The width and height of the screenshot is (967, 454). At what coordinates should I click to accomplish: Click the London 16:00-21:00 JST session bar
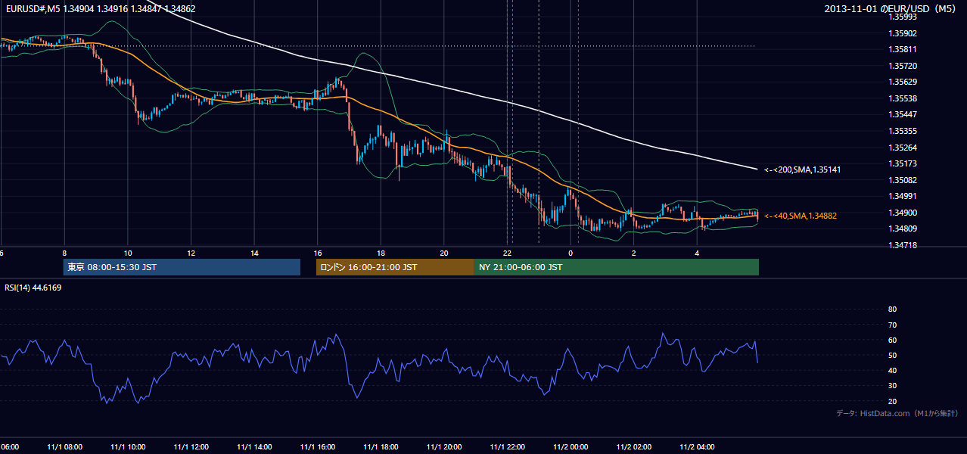(395, 267)
